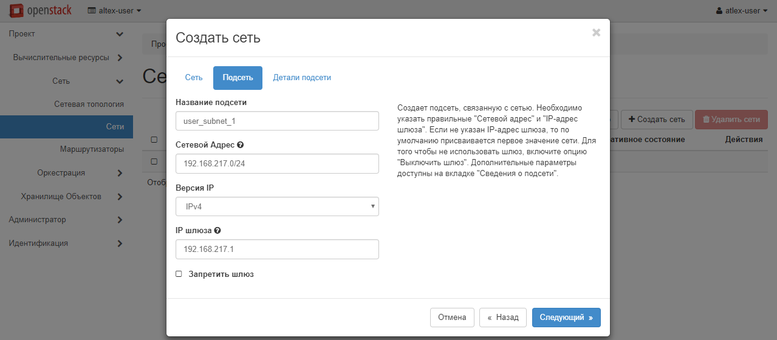Click the IP шлюза address field
The image size is (777, 340).
[277, 250]
